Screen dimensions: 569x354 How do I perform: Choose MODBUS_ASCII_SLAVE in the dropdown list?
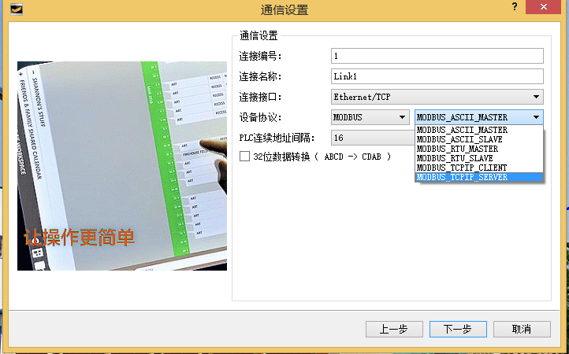tap(460, 139)
